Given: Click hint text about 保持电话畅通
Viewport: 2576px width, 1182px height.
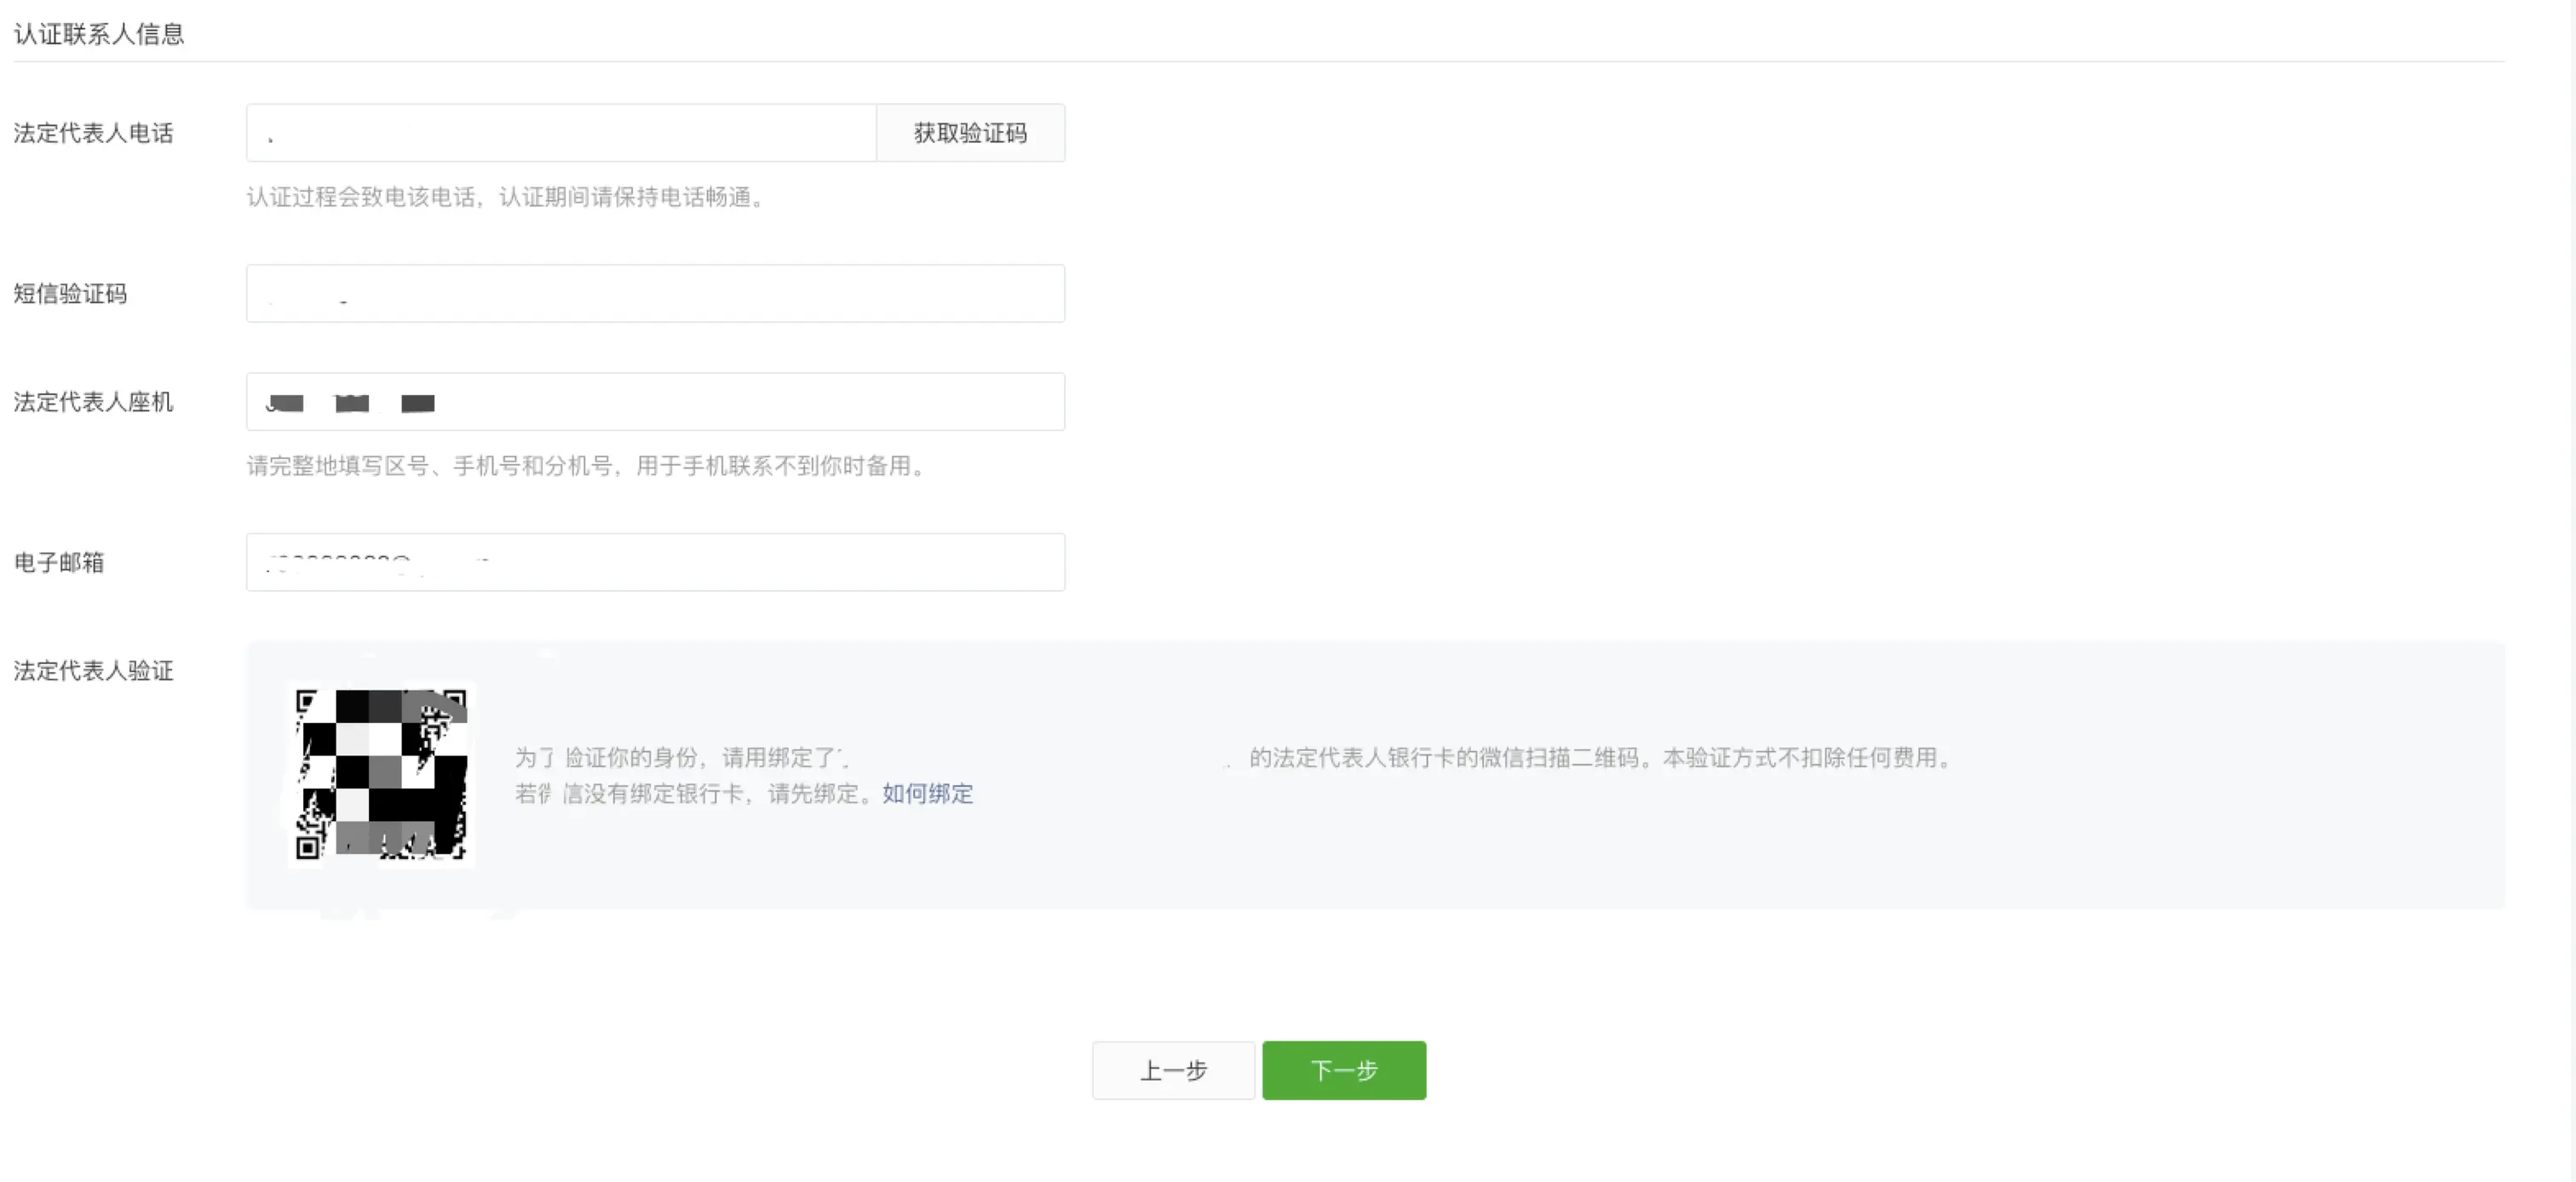Looking at the screenshot, I should 506,197.
